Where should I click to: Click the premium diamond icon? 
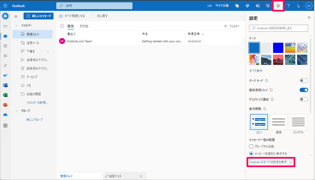click(x=247, y=6)
